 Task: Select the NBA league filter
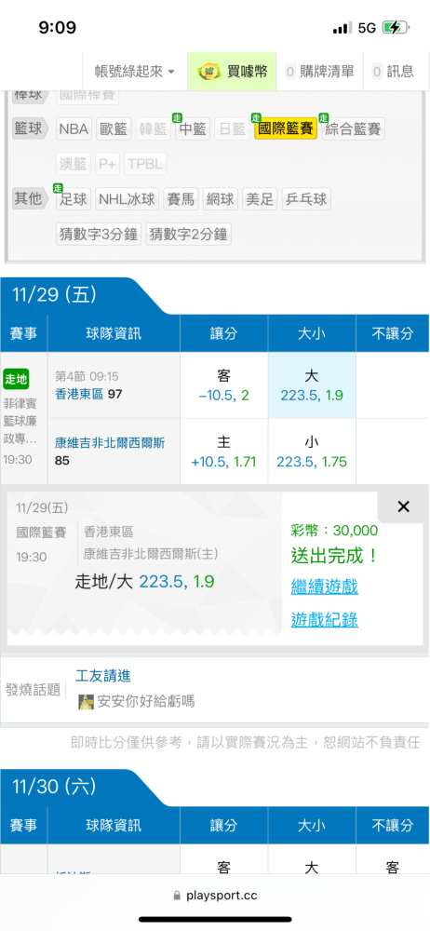pyautogui.click(x=74, y=128)
